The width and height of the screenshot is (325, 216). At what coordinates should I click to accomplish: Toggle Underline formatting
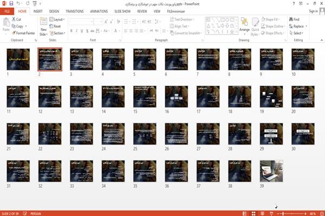(x=82, y=31)
